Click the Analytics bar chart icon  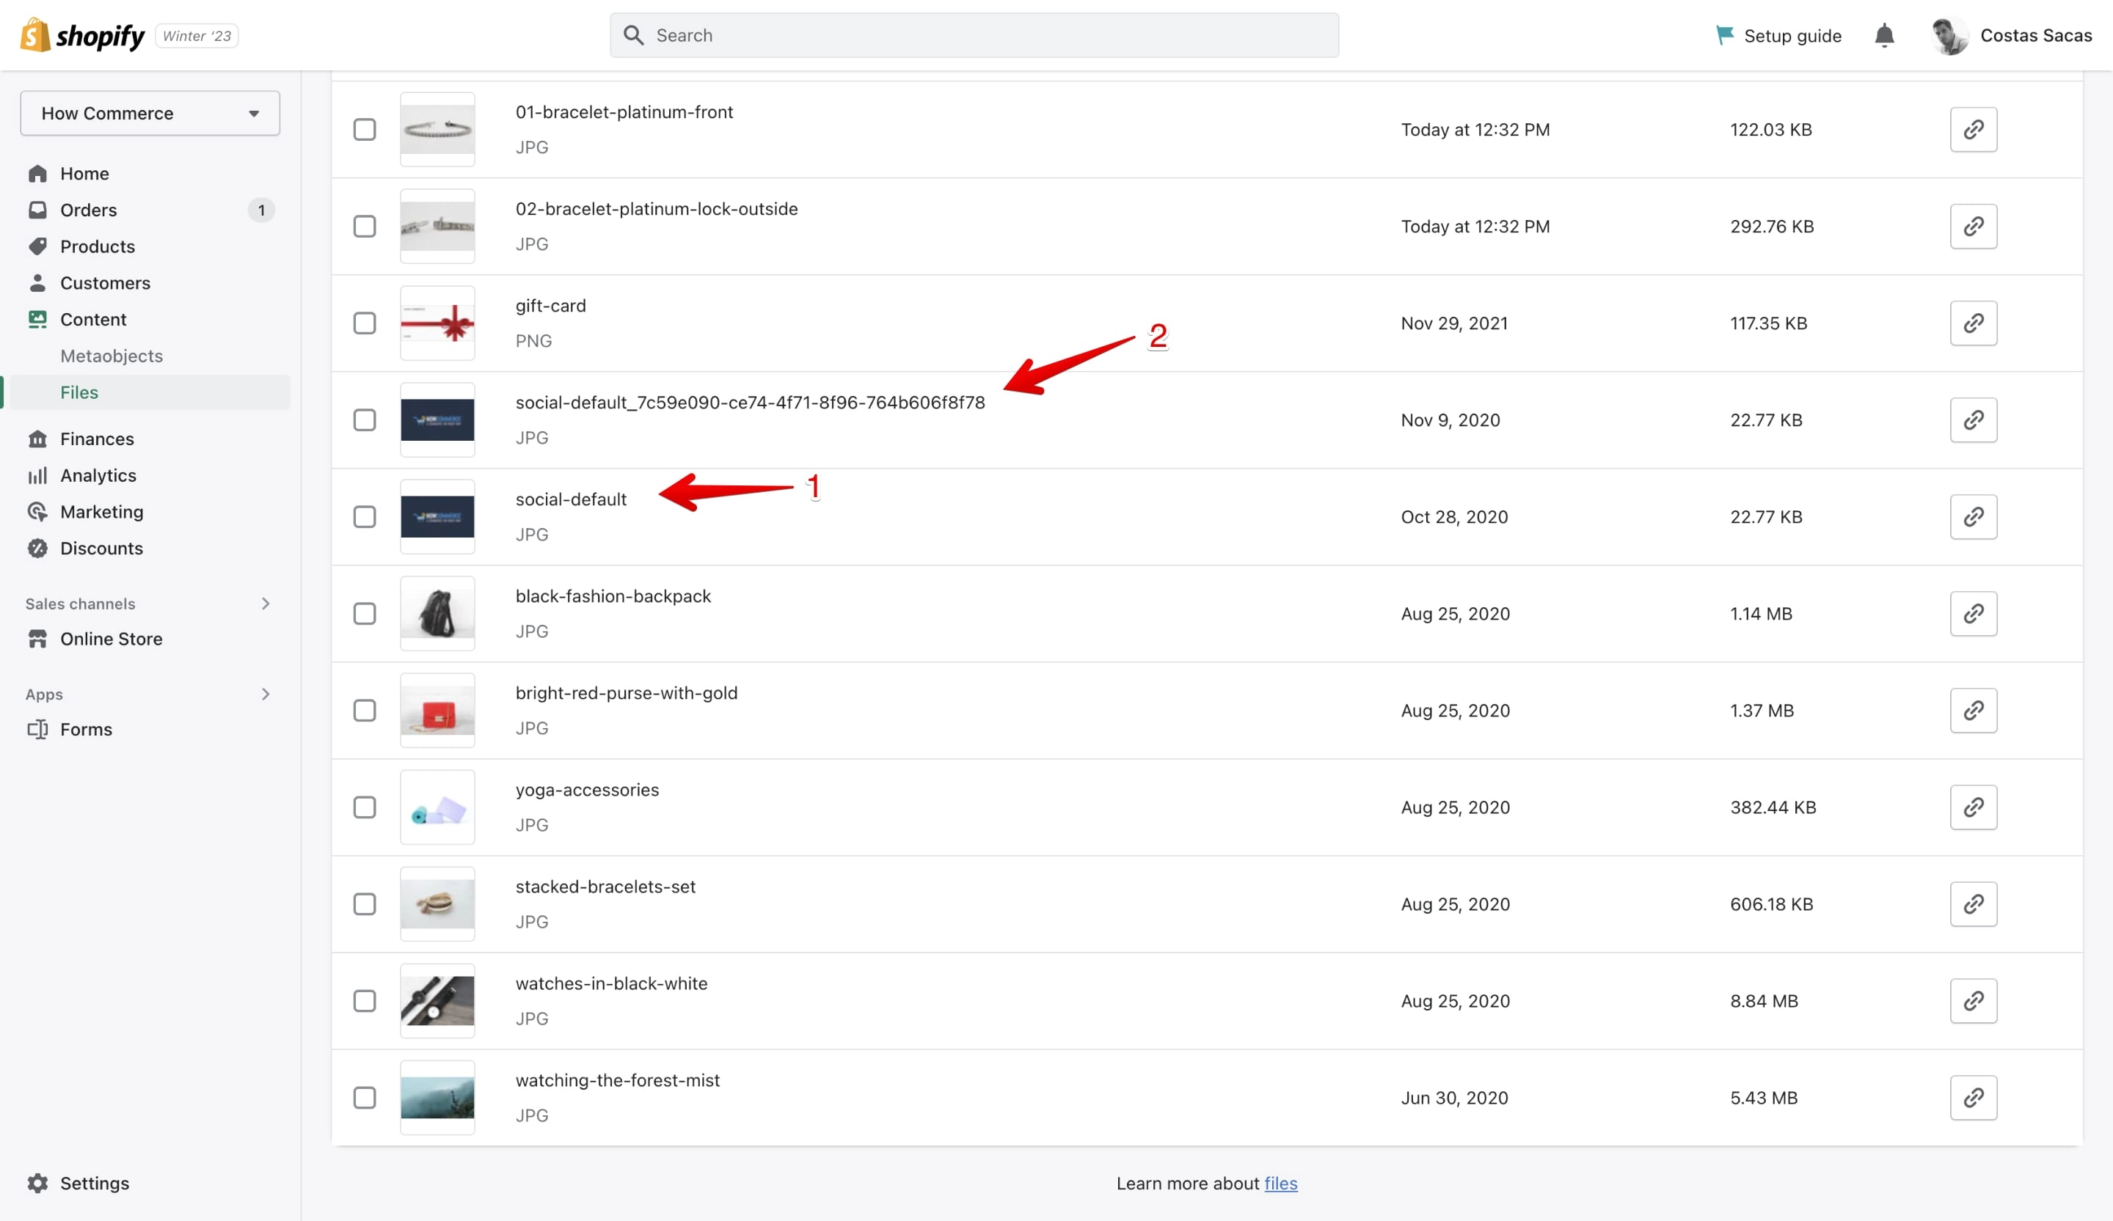click(x=37, y=475)
